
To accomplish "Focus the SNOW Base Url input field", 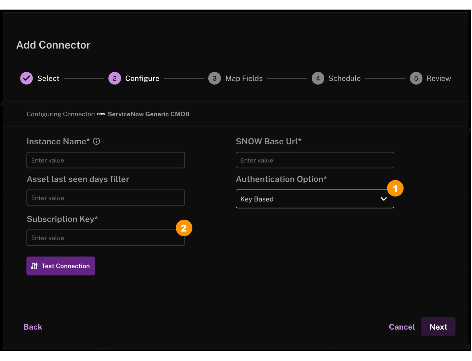I will click(x=315, y=160).
